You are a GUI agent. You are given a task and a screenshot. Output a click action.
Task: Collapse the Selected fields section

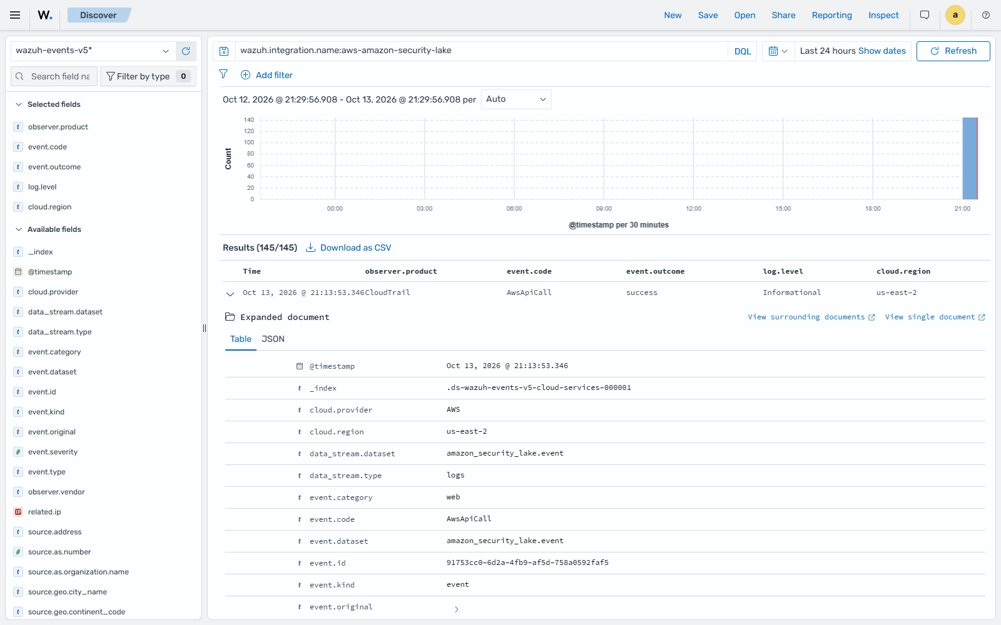19,104
